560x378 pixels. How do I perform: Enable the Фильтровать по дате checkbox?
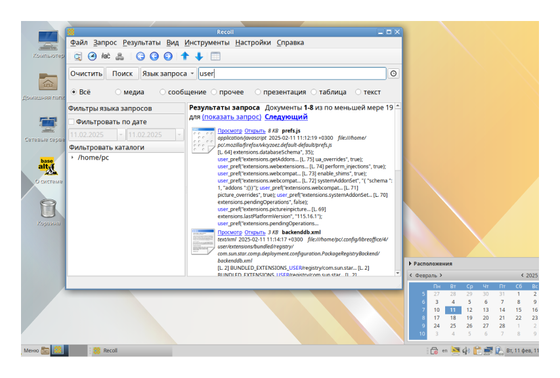pyautogui.click(x=72, y=121)
